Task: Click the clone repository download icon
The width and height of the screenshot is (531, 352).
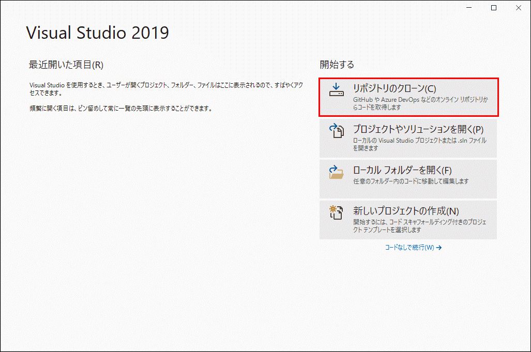Action: point(336,90)
